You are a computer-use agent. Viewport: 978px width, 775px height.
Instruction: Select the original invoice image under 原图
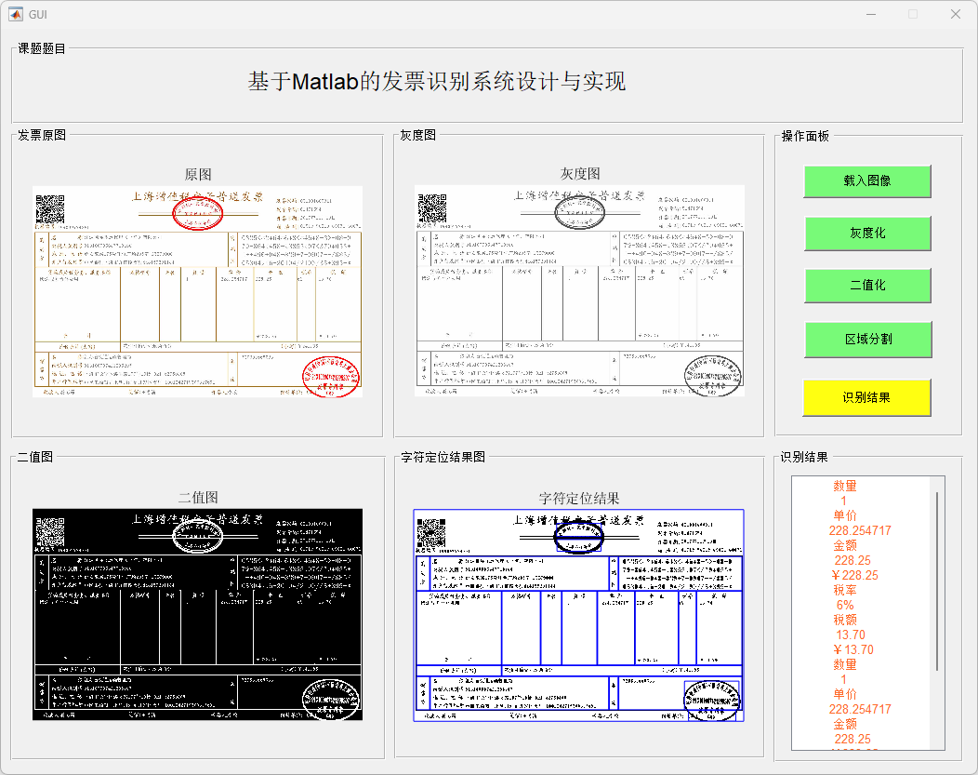coord(197,290)
